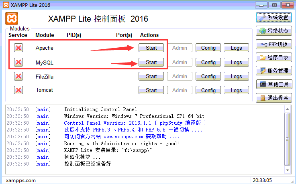
Task: Click the Apache Admin button
Action: coord(180,48)
